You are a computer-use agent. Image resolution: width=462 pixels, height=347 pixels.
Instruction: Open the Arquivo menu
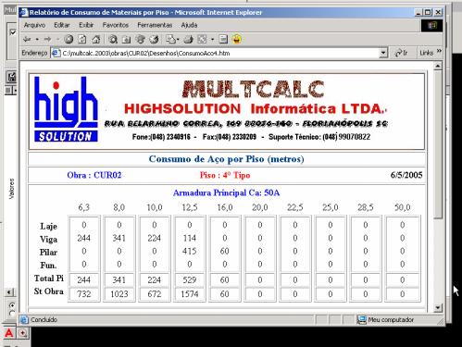pyautogui.click(x=34, y=25)
